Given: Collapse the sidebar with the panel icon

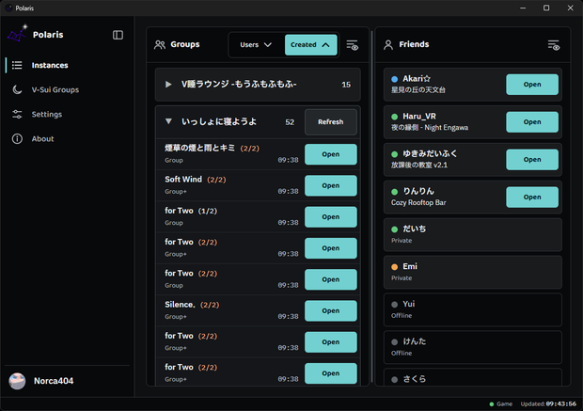Looking at the screenshot, I should tap(118, 35).
